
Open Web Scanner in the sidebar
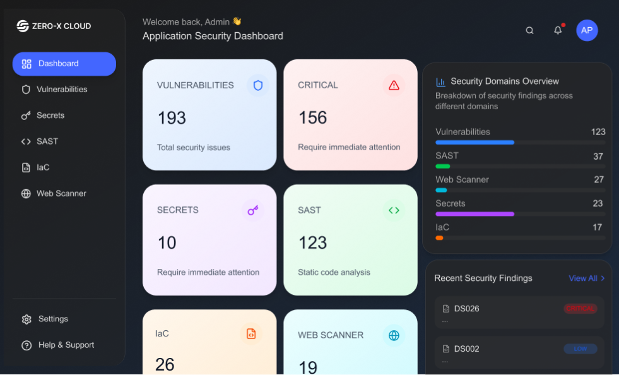[x=61, y=194]
